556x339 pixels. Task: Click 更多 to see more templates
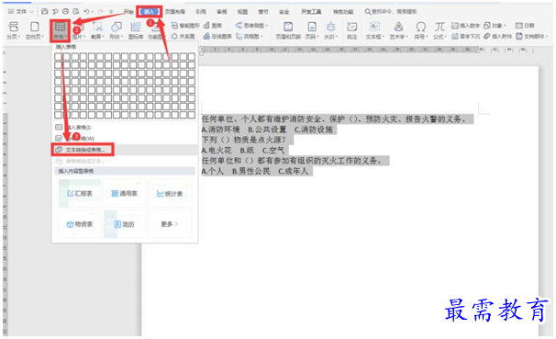pos(170,224)
